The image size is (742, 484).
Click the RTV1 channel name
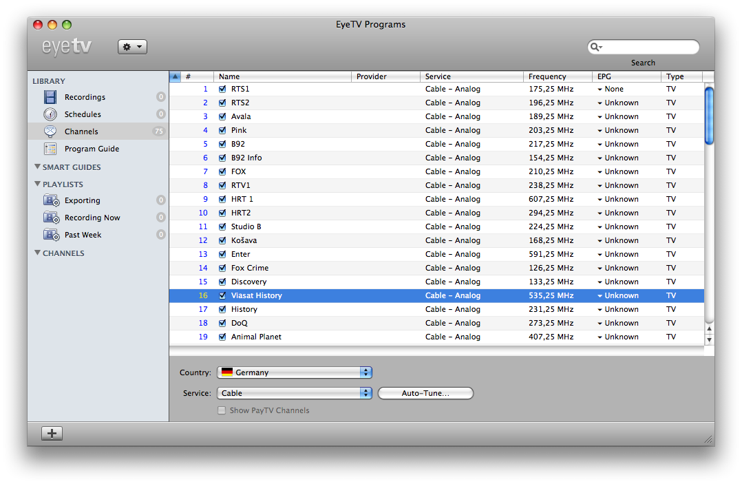pos(240,185)
